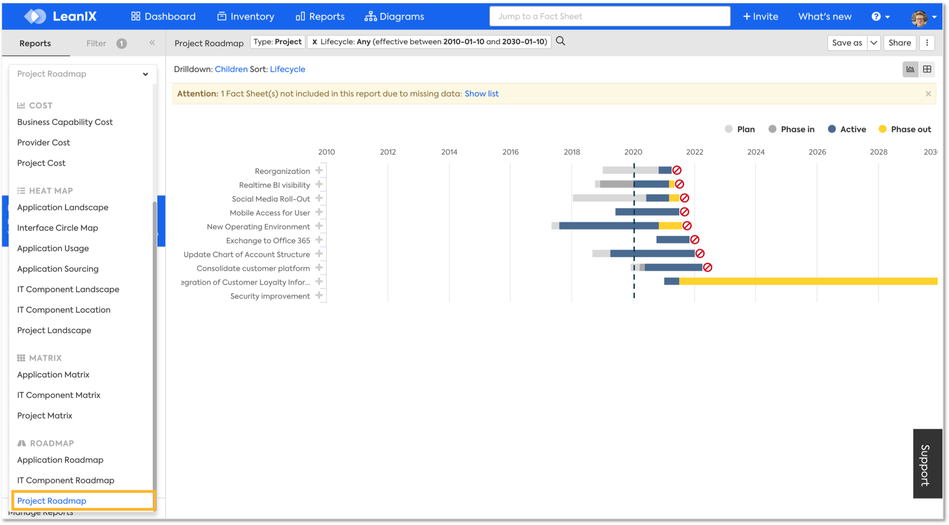Click the search magnifier icon beside the filters

[560, 41]
